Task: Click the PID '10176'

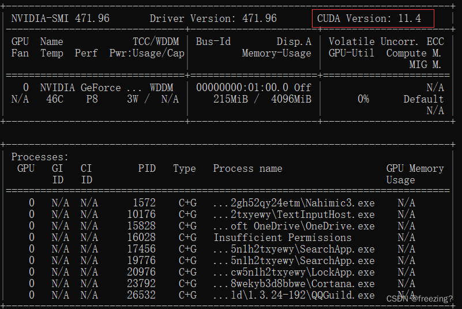Action: pyautogui.click(x=141, y=214)
